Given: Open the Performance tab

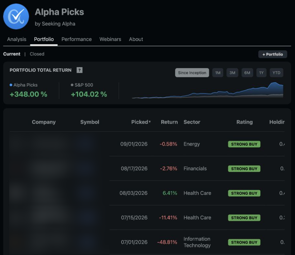Looking at the screenshot, I should click(77, 39).
